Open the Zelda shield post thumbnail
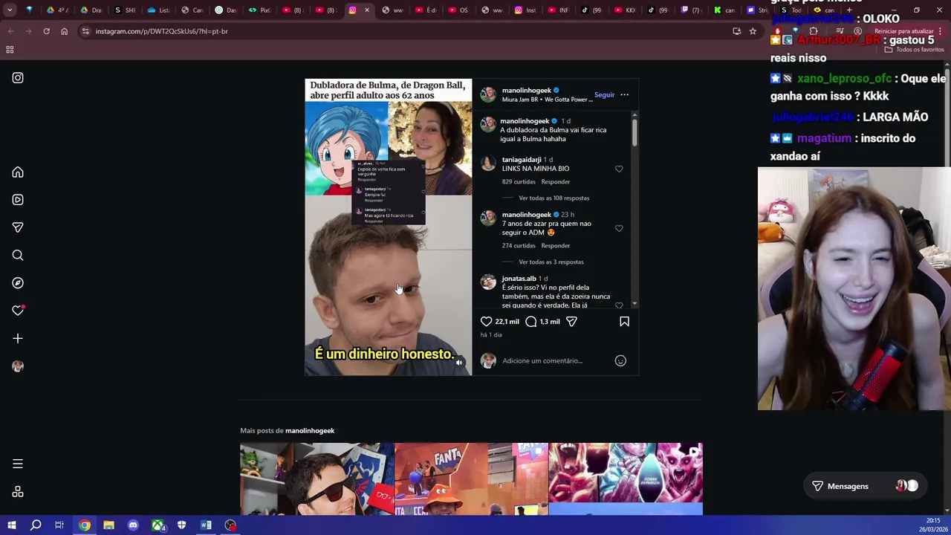Screen dimensions: 951x535 [317, 479]
